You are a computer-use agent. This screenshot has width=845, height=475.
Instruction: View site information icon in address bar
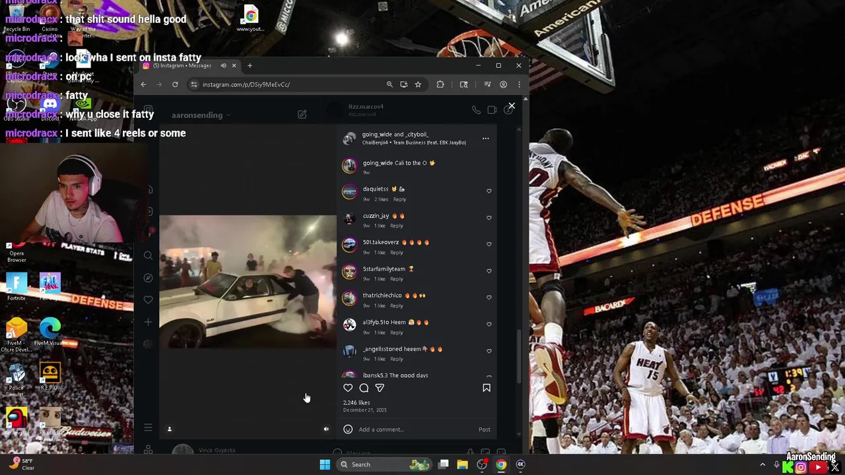[193, 84]
